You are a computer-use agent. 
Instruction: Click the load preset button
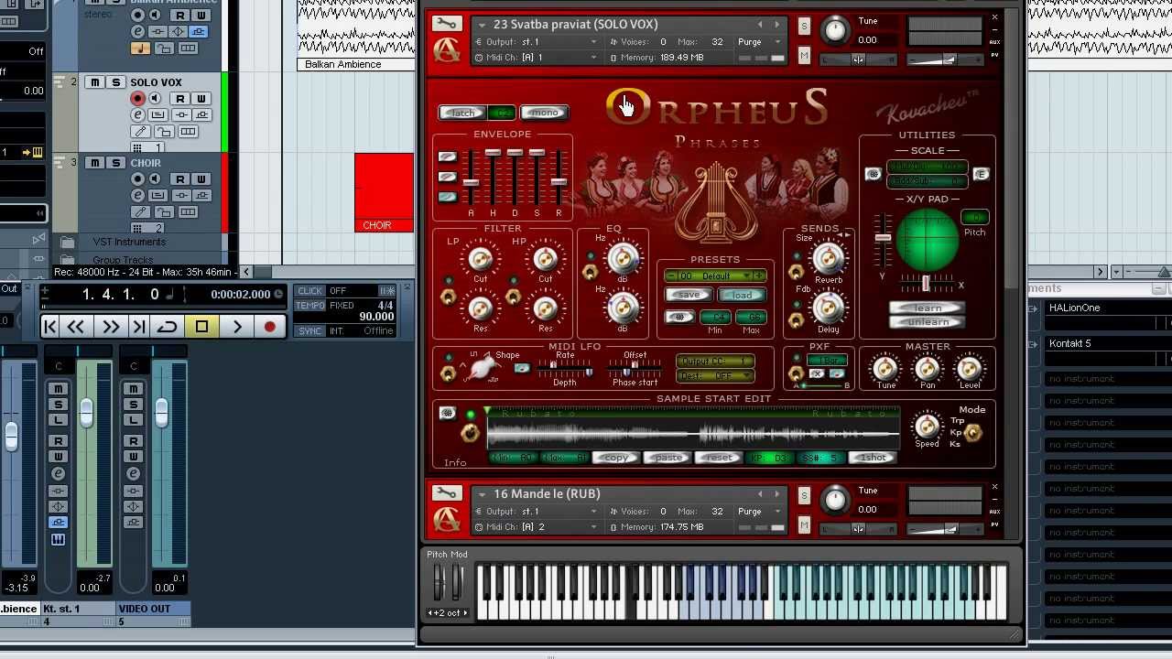742,295
